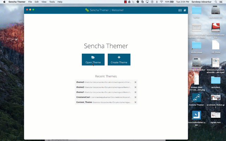This screenshot has width=226, height=141.
Task: Click the Open Theme button
Action: click(93, 60)
